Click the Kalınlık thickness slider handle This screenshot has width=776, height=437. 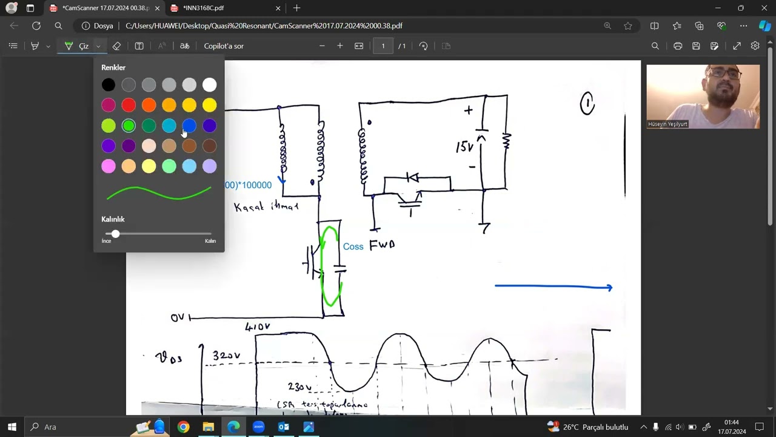115,234
